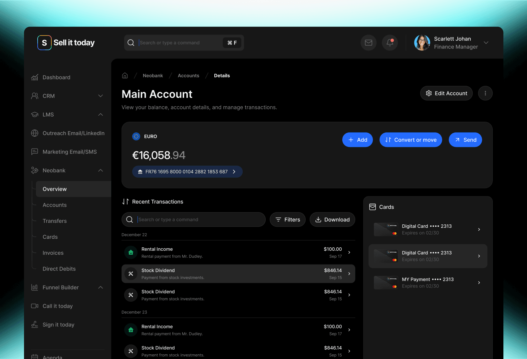
Task: Collapse the Funnel Builder sidebar section
Action: (101, 288)
